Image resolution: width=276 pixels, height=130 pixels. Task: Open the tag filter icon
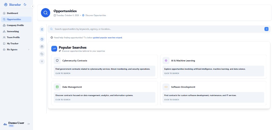coord(42,54)
